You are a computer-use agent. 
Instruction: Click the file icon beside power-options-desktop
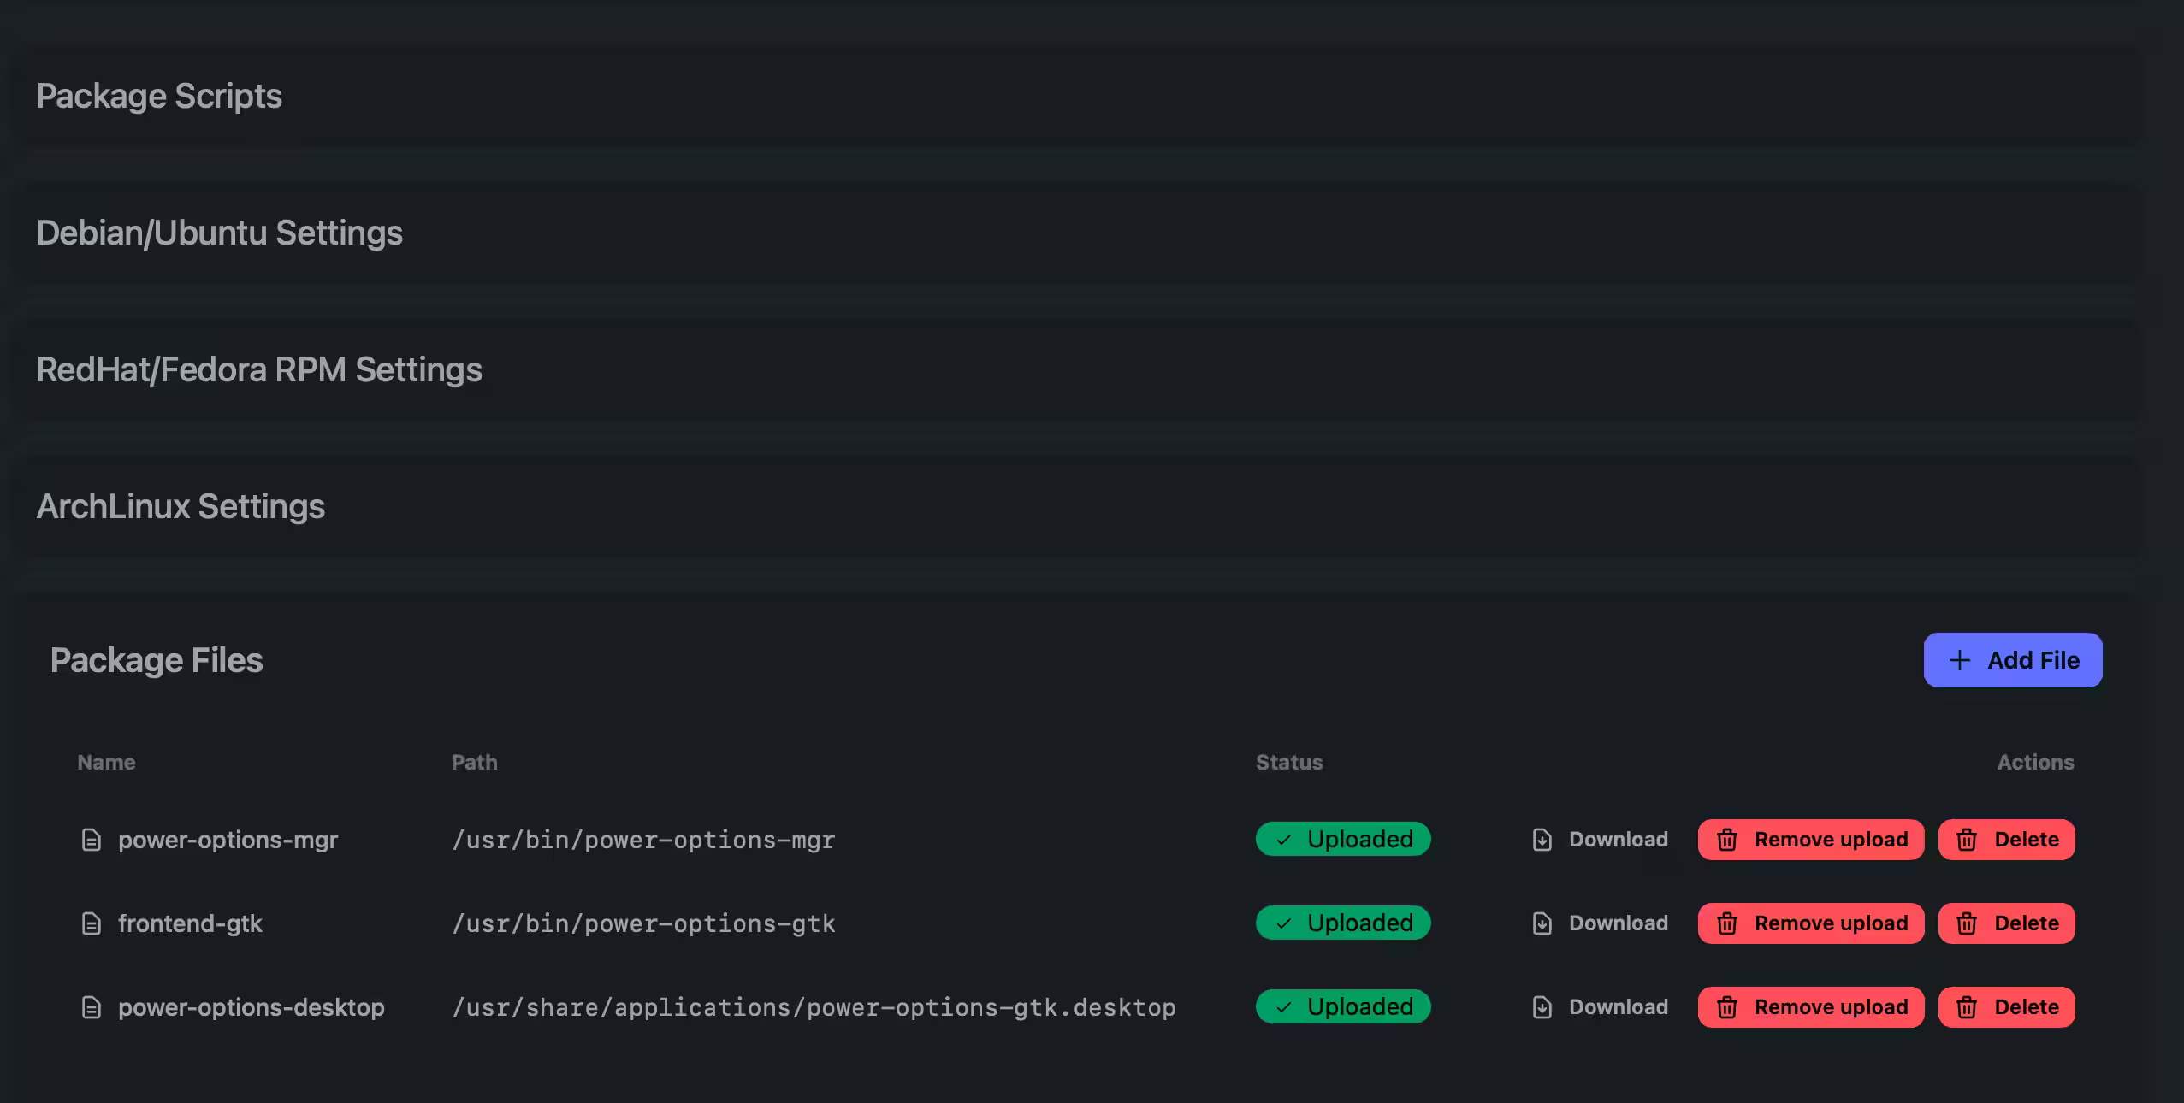point(91,1006)
